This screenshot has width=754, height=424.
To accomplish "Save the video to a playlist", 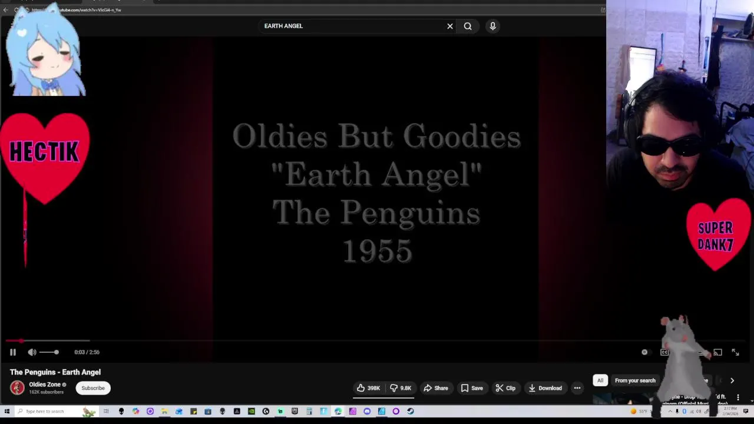I will pyautogui.click(x=472, y=388).
